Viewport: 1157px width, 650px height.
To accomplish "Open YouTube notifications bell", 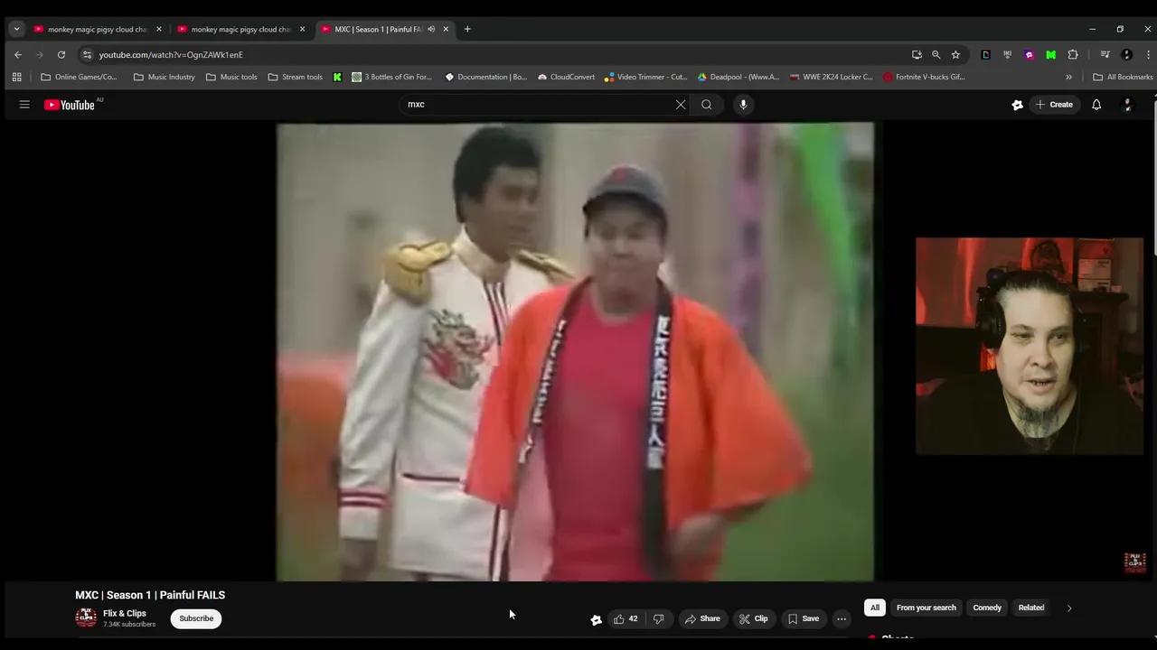I will point(1096,105).
